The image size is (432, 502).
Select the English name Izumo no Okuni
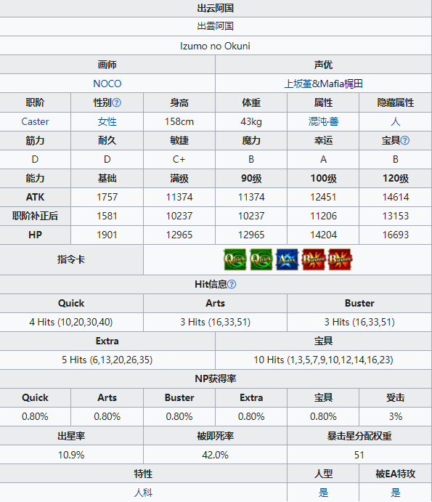click(215, 46)
